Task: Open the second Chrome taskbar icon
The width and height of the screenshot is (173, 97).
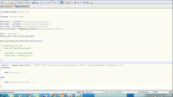Action: [x=54, y=95]
